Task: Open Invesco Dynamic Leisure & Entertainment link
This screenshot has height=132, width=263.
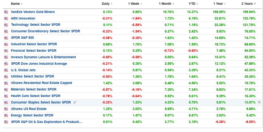Action: 43,57
